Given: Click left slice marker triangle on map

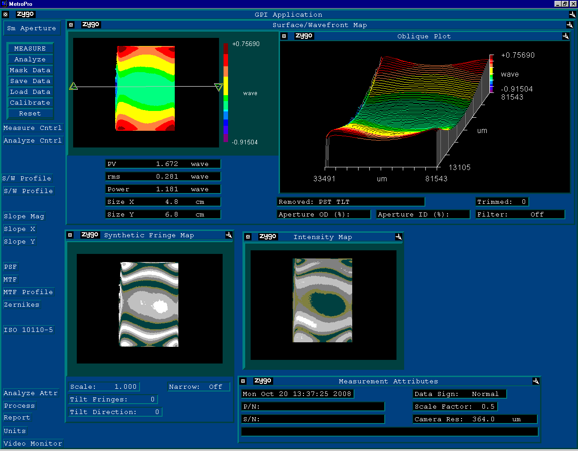Looking at the screenshot, I should click(x=74, y=86).
